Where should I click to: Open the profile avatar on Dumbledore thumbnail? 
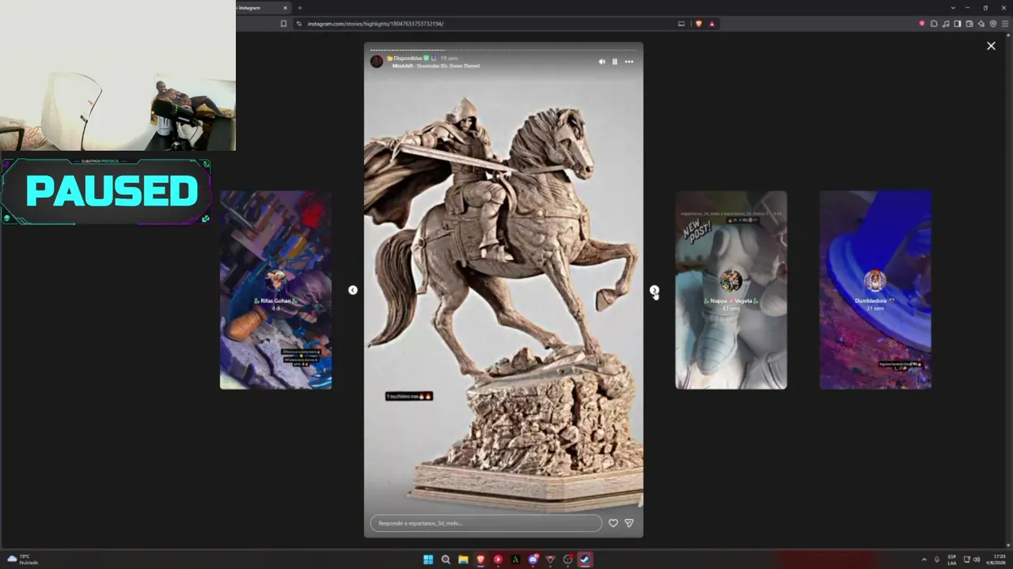875,281
